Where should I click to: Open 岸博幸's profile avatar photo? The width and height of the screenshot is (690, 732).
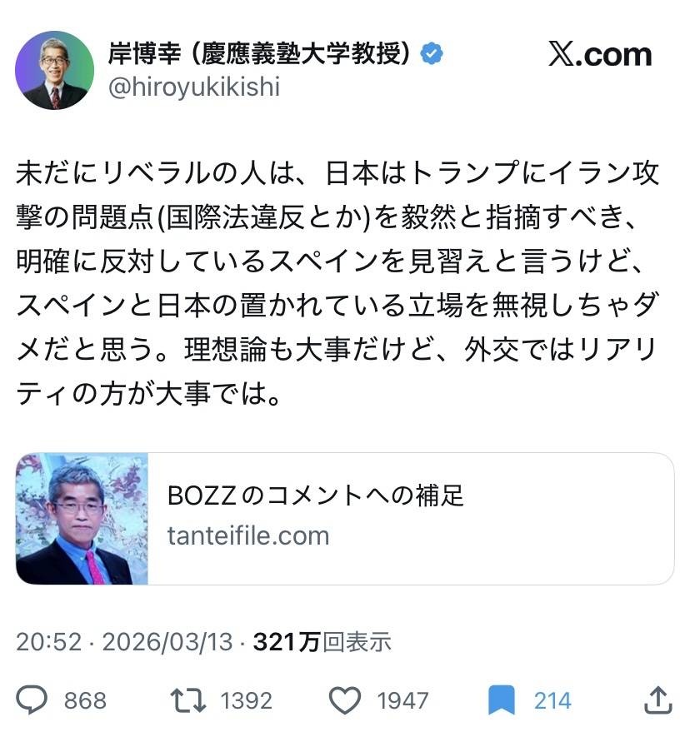coord(54,71)
